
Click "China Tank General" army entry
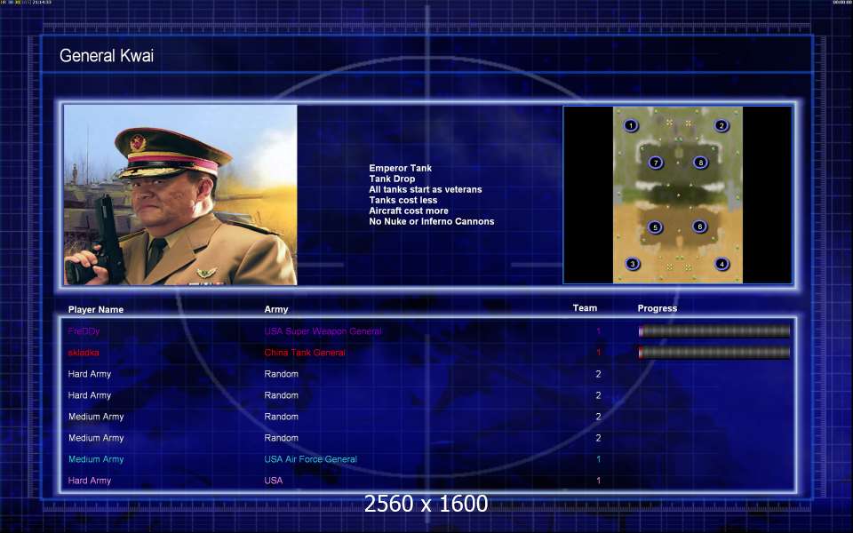[305, 353]
